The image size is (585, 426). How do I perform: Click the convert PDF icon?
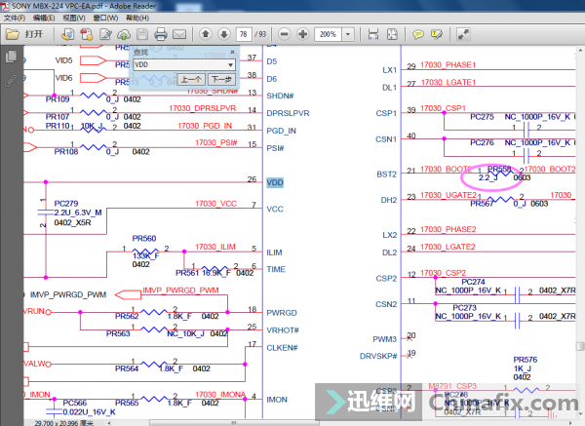pyautogui.click(x=87, y=34)
